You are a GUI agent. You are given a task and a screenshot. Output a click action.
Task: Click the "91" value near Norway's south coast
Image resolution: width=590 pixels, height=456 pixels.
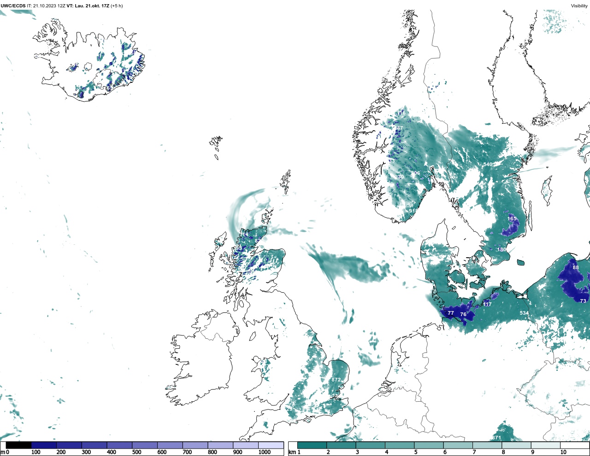click(412, 211)
